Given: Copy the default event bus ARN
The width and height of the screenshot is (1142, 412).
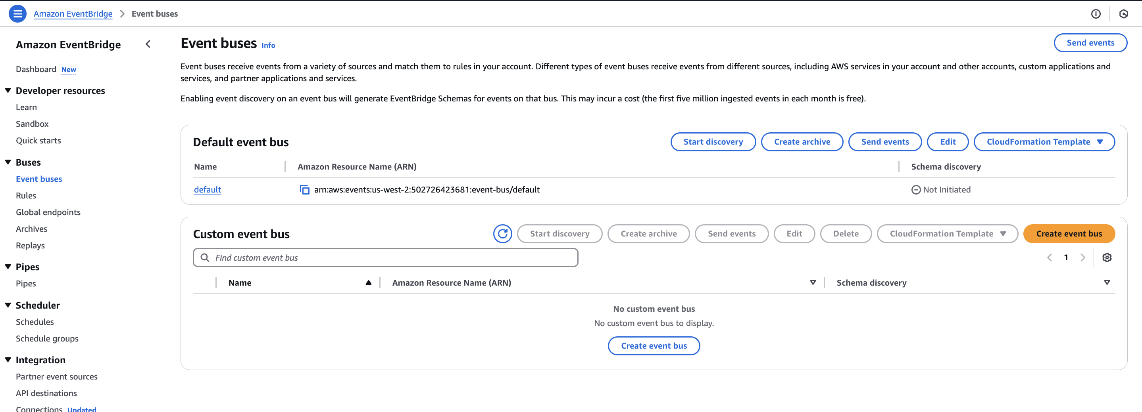Looking at the screenshot, I should pos(305,190).
